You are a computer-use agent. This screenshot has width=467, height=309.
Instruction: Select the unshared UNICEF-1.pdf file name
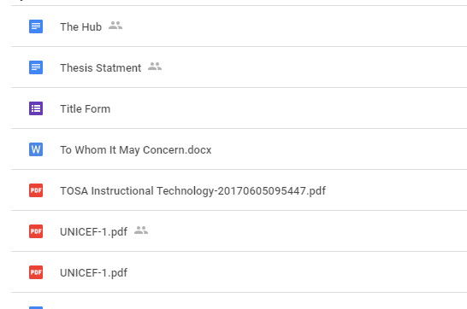[x=94, y=273]
